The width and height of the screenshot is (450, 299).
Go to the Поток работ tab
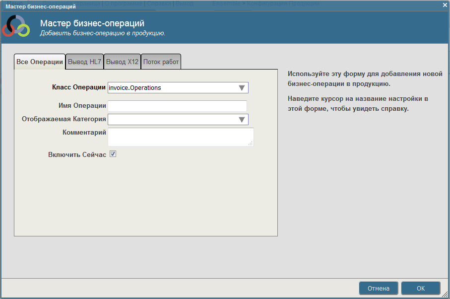coord(161,62)
